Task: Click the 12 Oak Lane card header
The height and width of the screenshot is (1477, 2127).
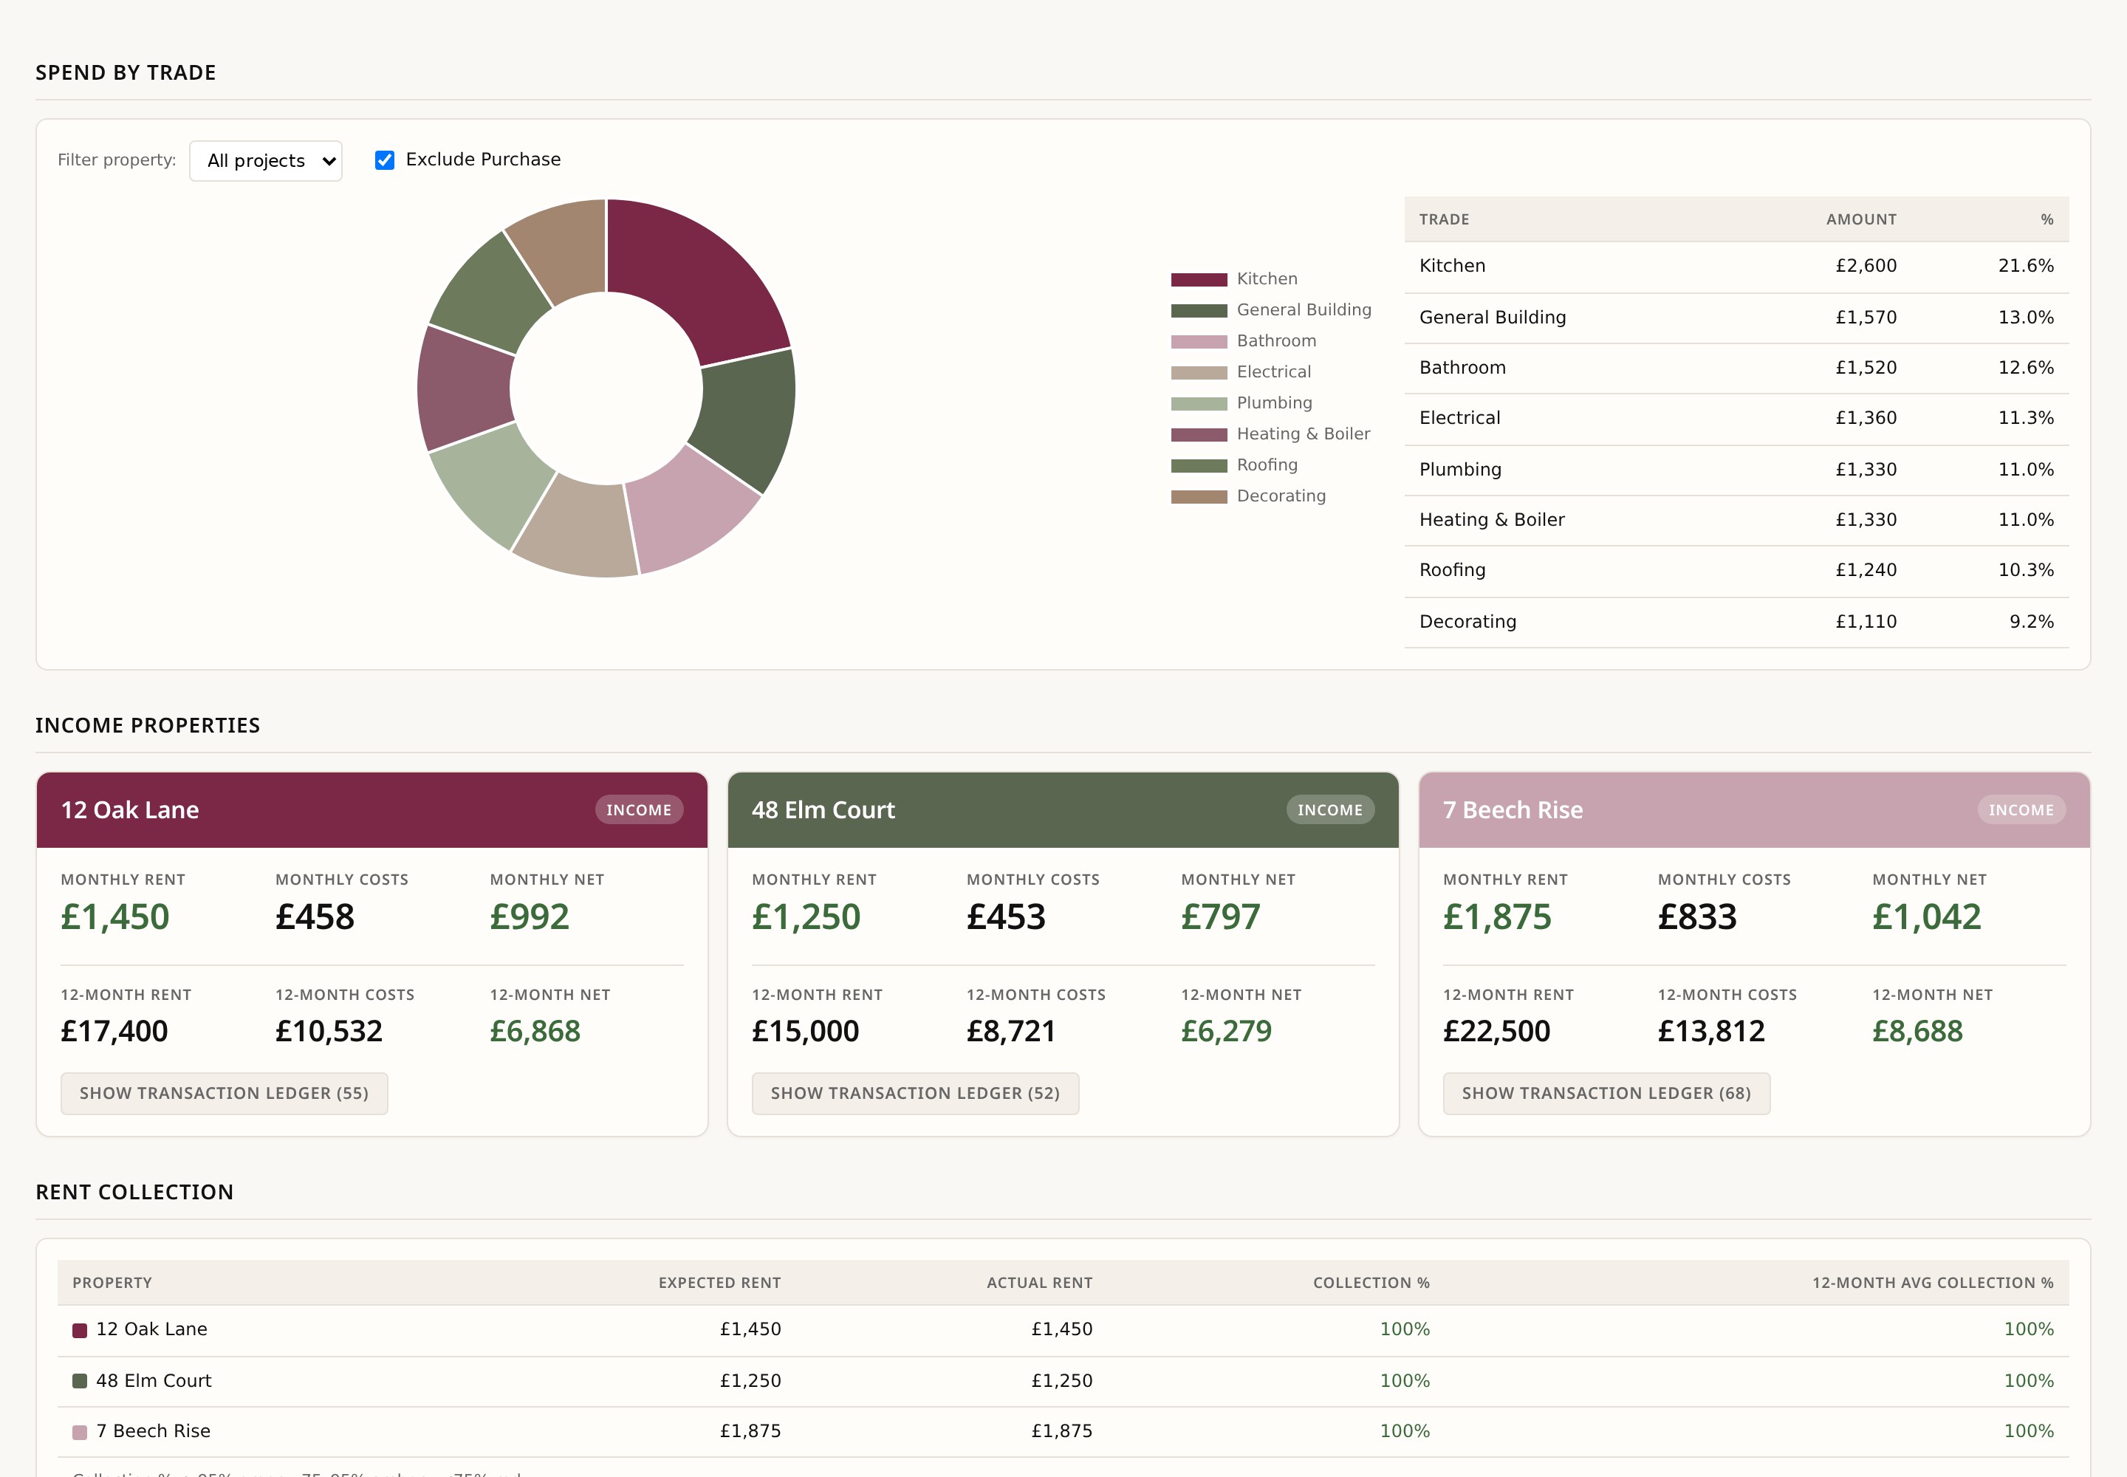Action: (x=372, y=809)
